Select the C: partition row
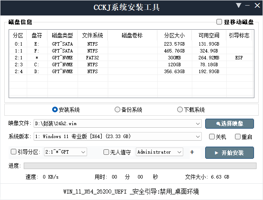 pos(129,64)
